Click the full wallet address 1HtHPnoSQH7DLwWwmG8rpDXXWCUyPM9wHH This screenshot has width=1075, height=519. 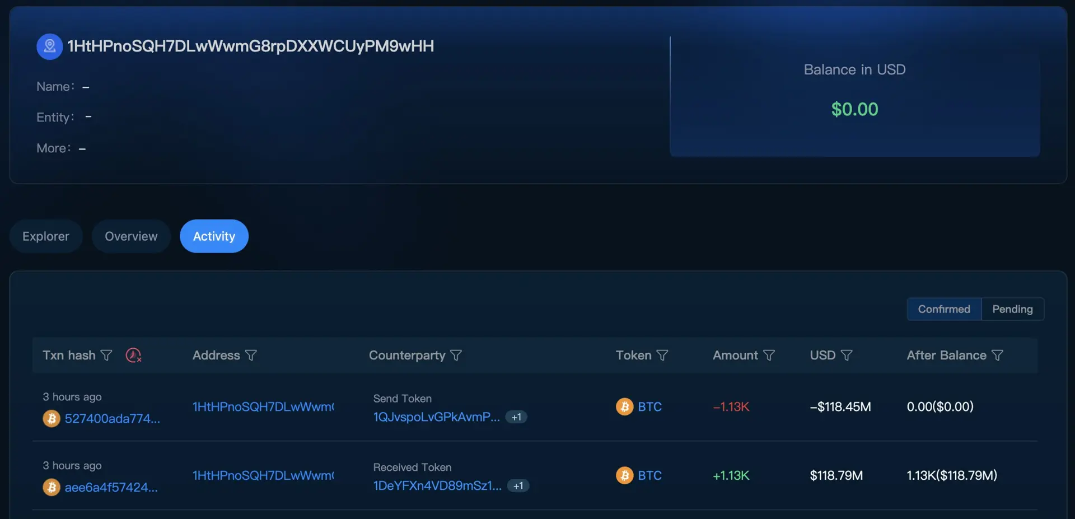[250, 46]
